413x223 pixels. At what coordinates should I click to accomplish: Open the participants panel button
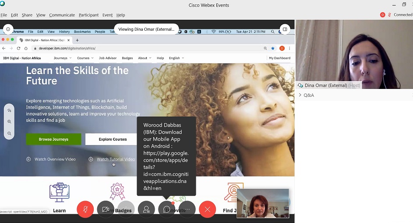pyautogui.click(x=146, y=209)
